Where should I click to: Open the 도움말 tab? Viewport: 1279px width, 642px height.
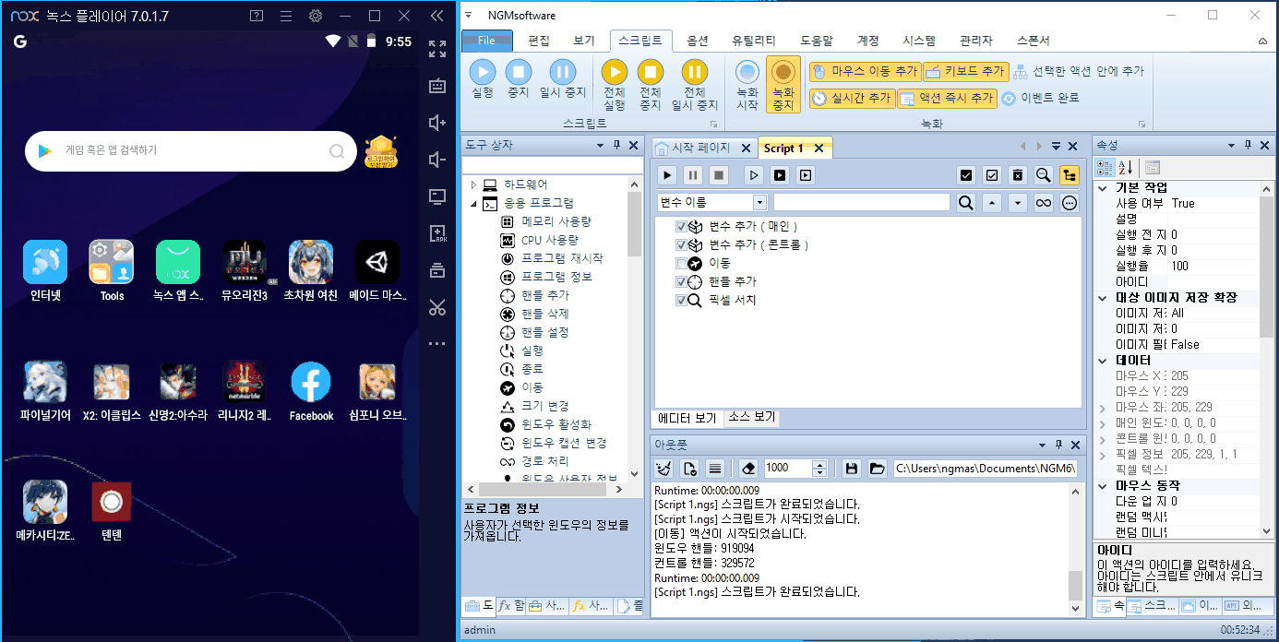pyautogui.click(x=817, y=41)
